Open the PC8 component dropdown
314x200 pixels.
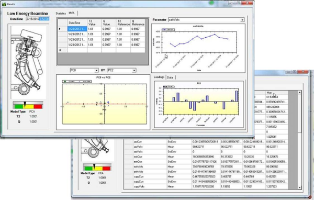click(x=96, y=70)
